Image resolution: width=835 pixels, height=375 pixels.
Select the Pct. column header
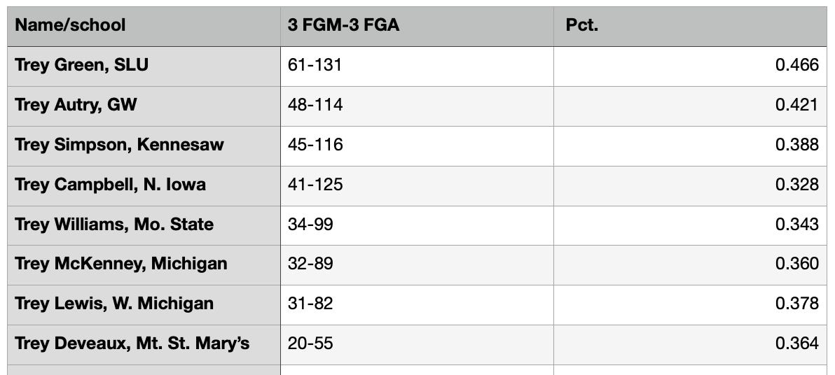click(x=690, y=26)
